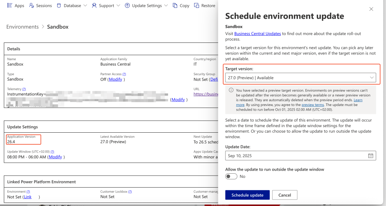The height and width of the screenshot is (206, 386).
Task: Open the Target version dropdown
Action: point(300,78)
